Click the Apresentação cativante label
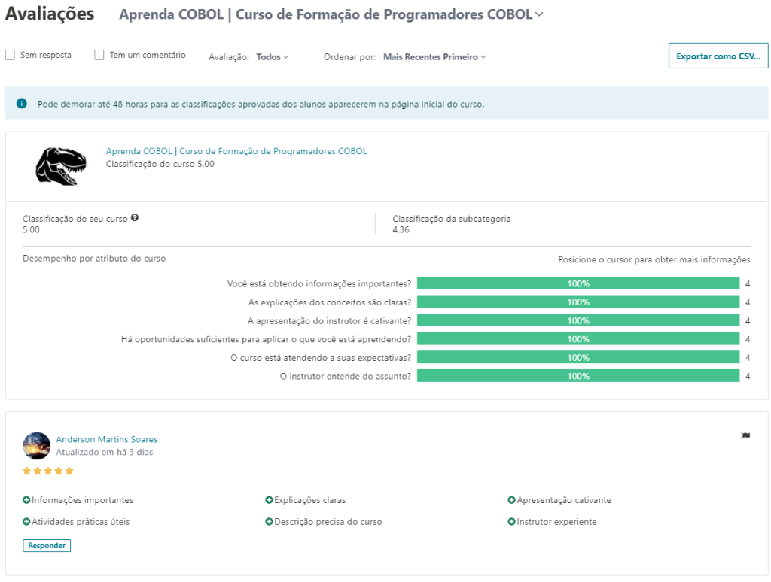 (564, 500)
